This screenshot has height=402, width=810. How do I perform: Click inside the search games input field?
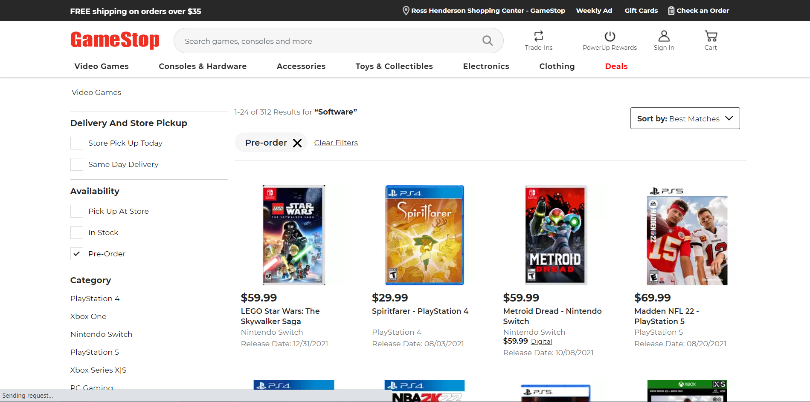pyautogui.click(x=299, y=40)
